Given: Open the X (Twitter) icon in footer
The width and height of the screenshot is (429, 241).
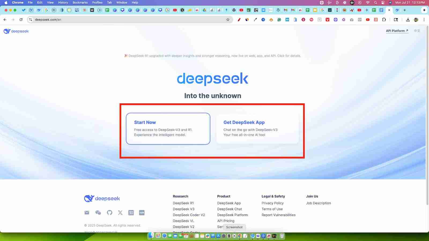Looking at the screenshot, I should click(120, 213).
